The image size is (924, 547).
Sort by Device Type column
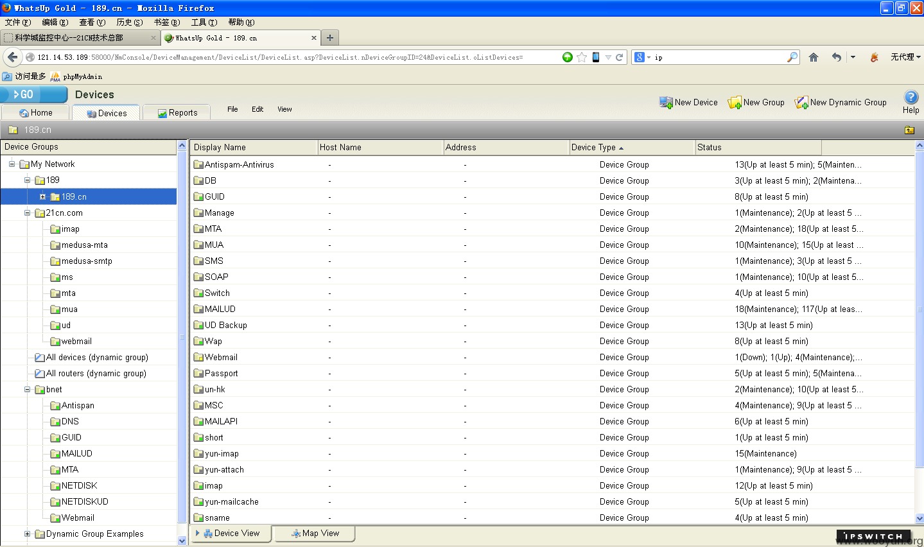(x=632, y=147)
